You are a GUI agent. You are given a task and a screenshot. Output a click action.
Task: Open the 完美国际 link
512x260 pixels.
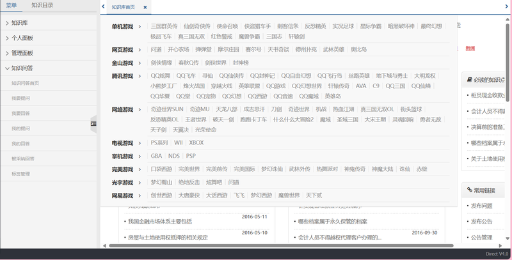pos(244,169)
